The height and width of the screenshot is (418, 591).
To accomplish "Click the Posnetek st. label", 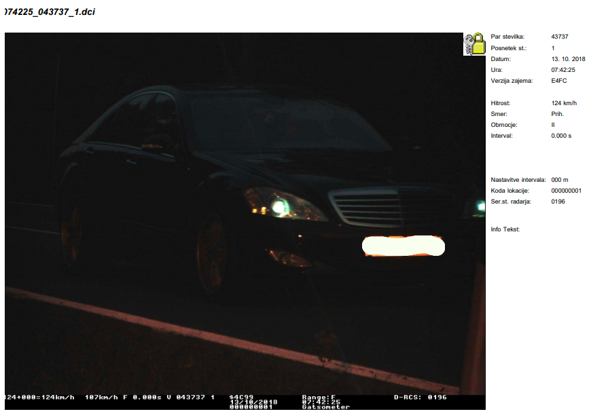I will tap(508, 48).
